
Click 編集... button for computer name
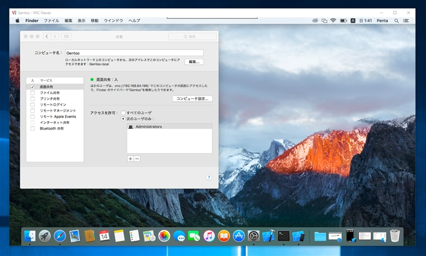point(194,62)
